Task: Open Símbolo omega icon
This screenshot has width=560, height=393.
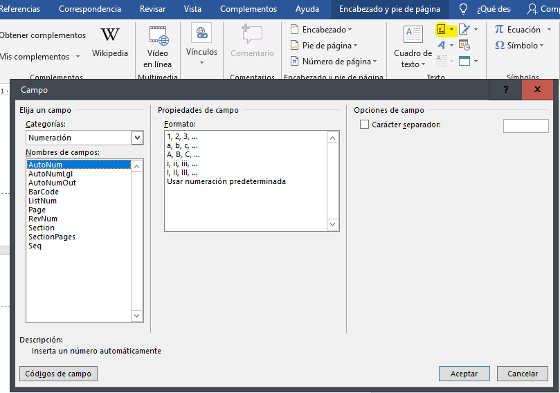Action: click(x=500, y=46)
